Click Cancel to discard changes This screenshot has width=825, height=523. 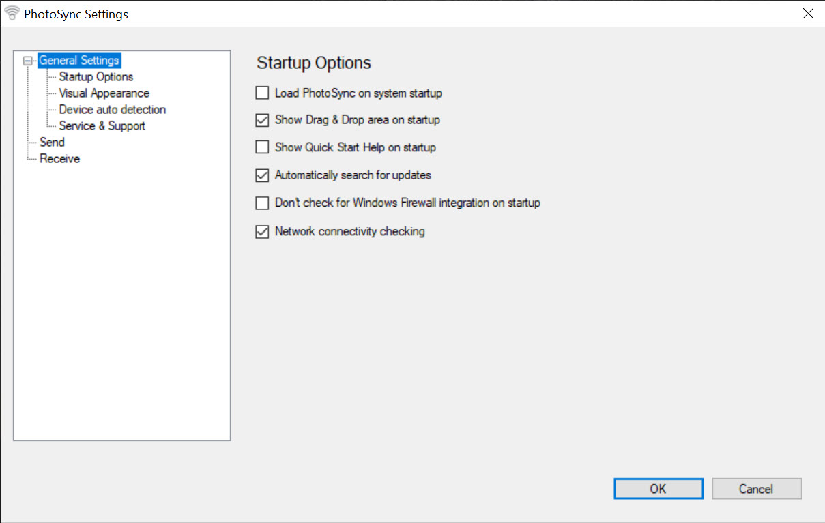[756, 489]
